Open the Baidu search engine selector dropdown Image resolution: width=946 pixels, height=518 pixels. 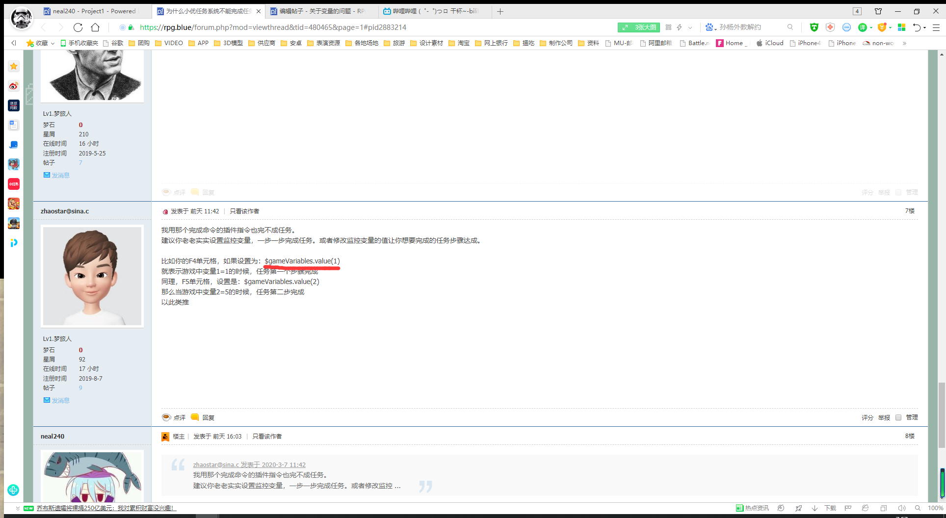coord(711,27)
